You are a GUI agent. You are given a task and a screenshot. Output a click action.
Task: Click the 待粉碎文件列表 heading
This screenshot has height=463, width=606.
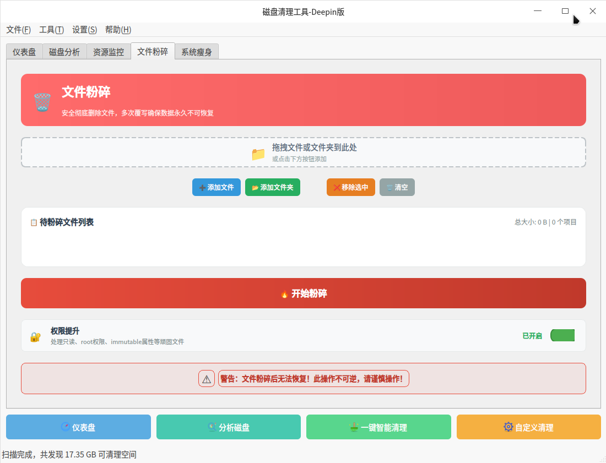67,222
